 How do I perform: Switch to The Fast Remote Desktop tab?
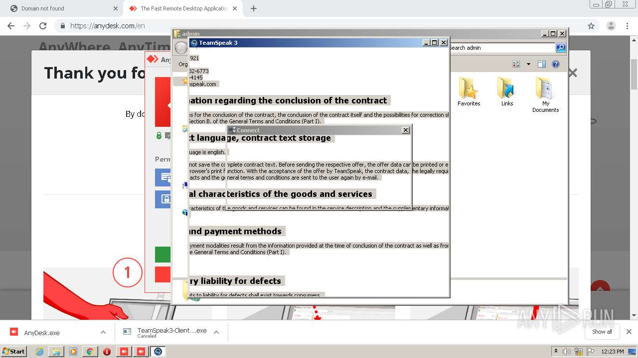point(182,8)
